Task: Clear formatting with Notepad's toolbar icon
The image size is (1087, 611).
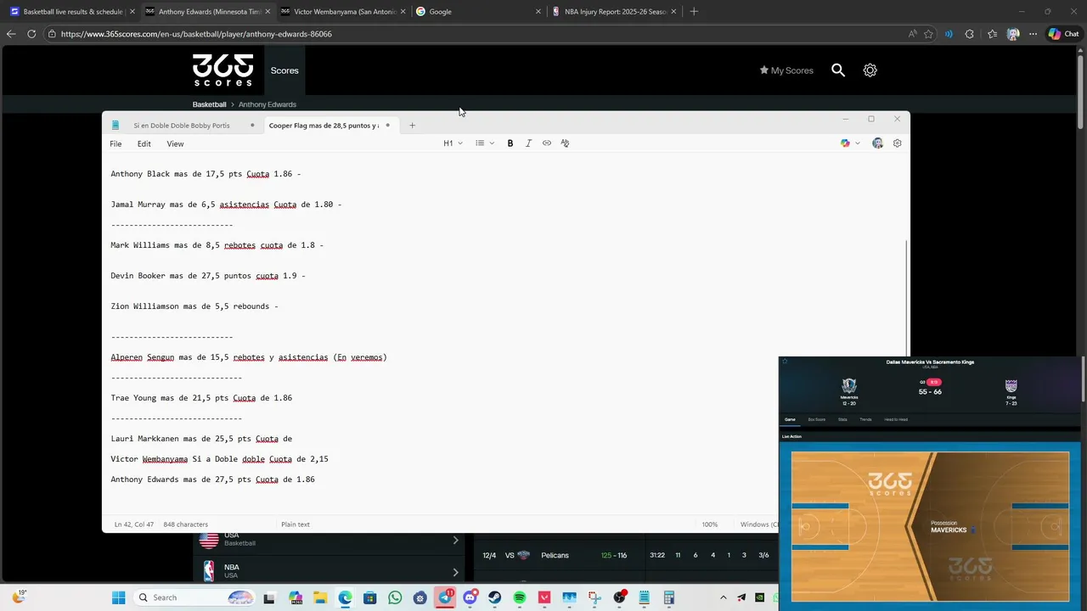Action: click(565, 143)
